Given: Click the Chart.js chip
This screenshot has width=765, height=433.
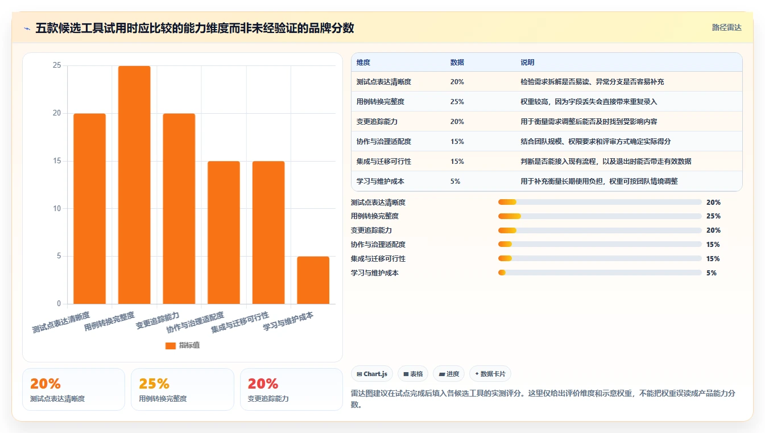Looking at the screenshot, I should pos(372,374).
